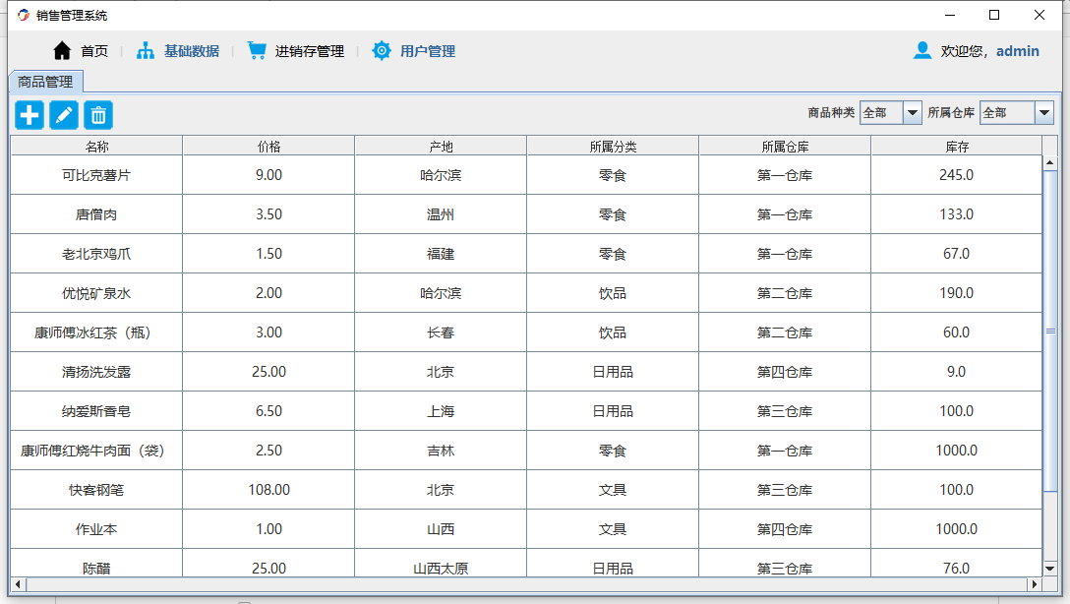Open the 基础数据 menu
Viewport: 1070px width, 604px height.
(x=192, y=51)
